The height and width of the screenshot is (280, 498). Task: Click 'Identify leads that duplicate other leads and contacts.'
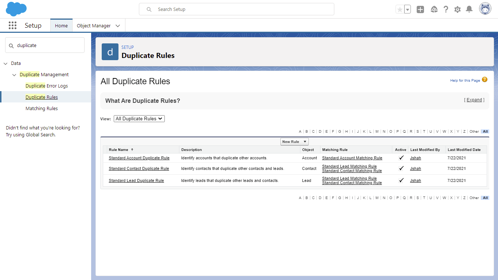[230, 180]
